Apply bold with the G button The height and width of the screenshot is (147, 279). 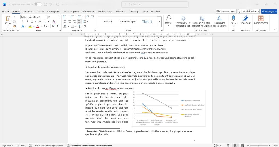[x=22, y=22]
